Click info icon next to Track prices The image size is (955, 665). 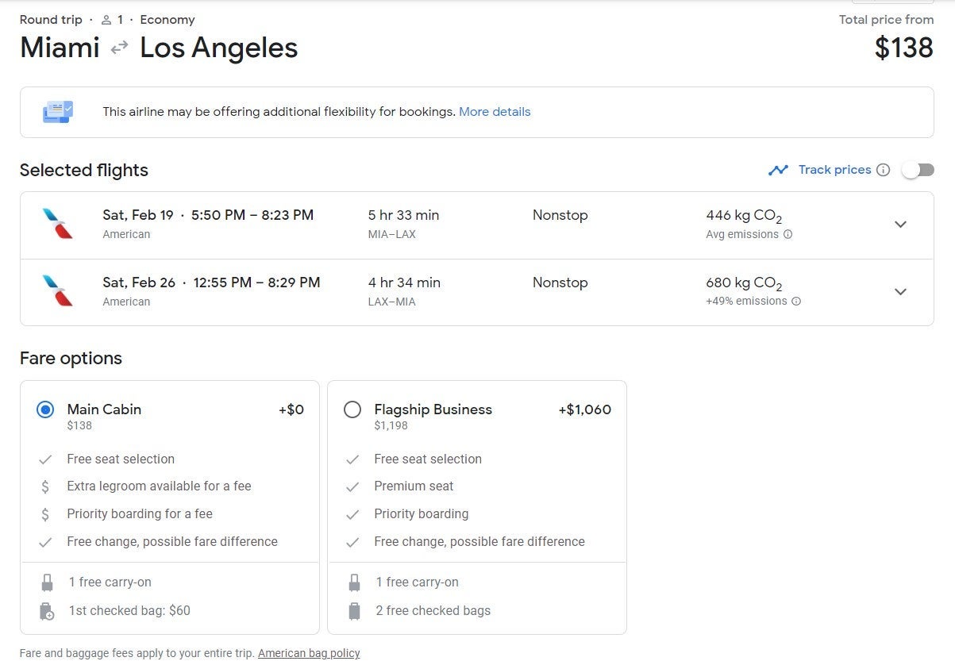pos(883,170)
